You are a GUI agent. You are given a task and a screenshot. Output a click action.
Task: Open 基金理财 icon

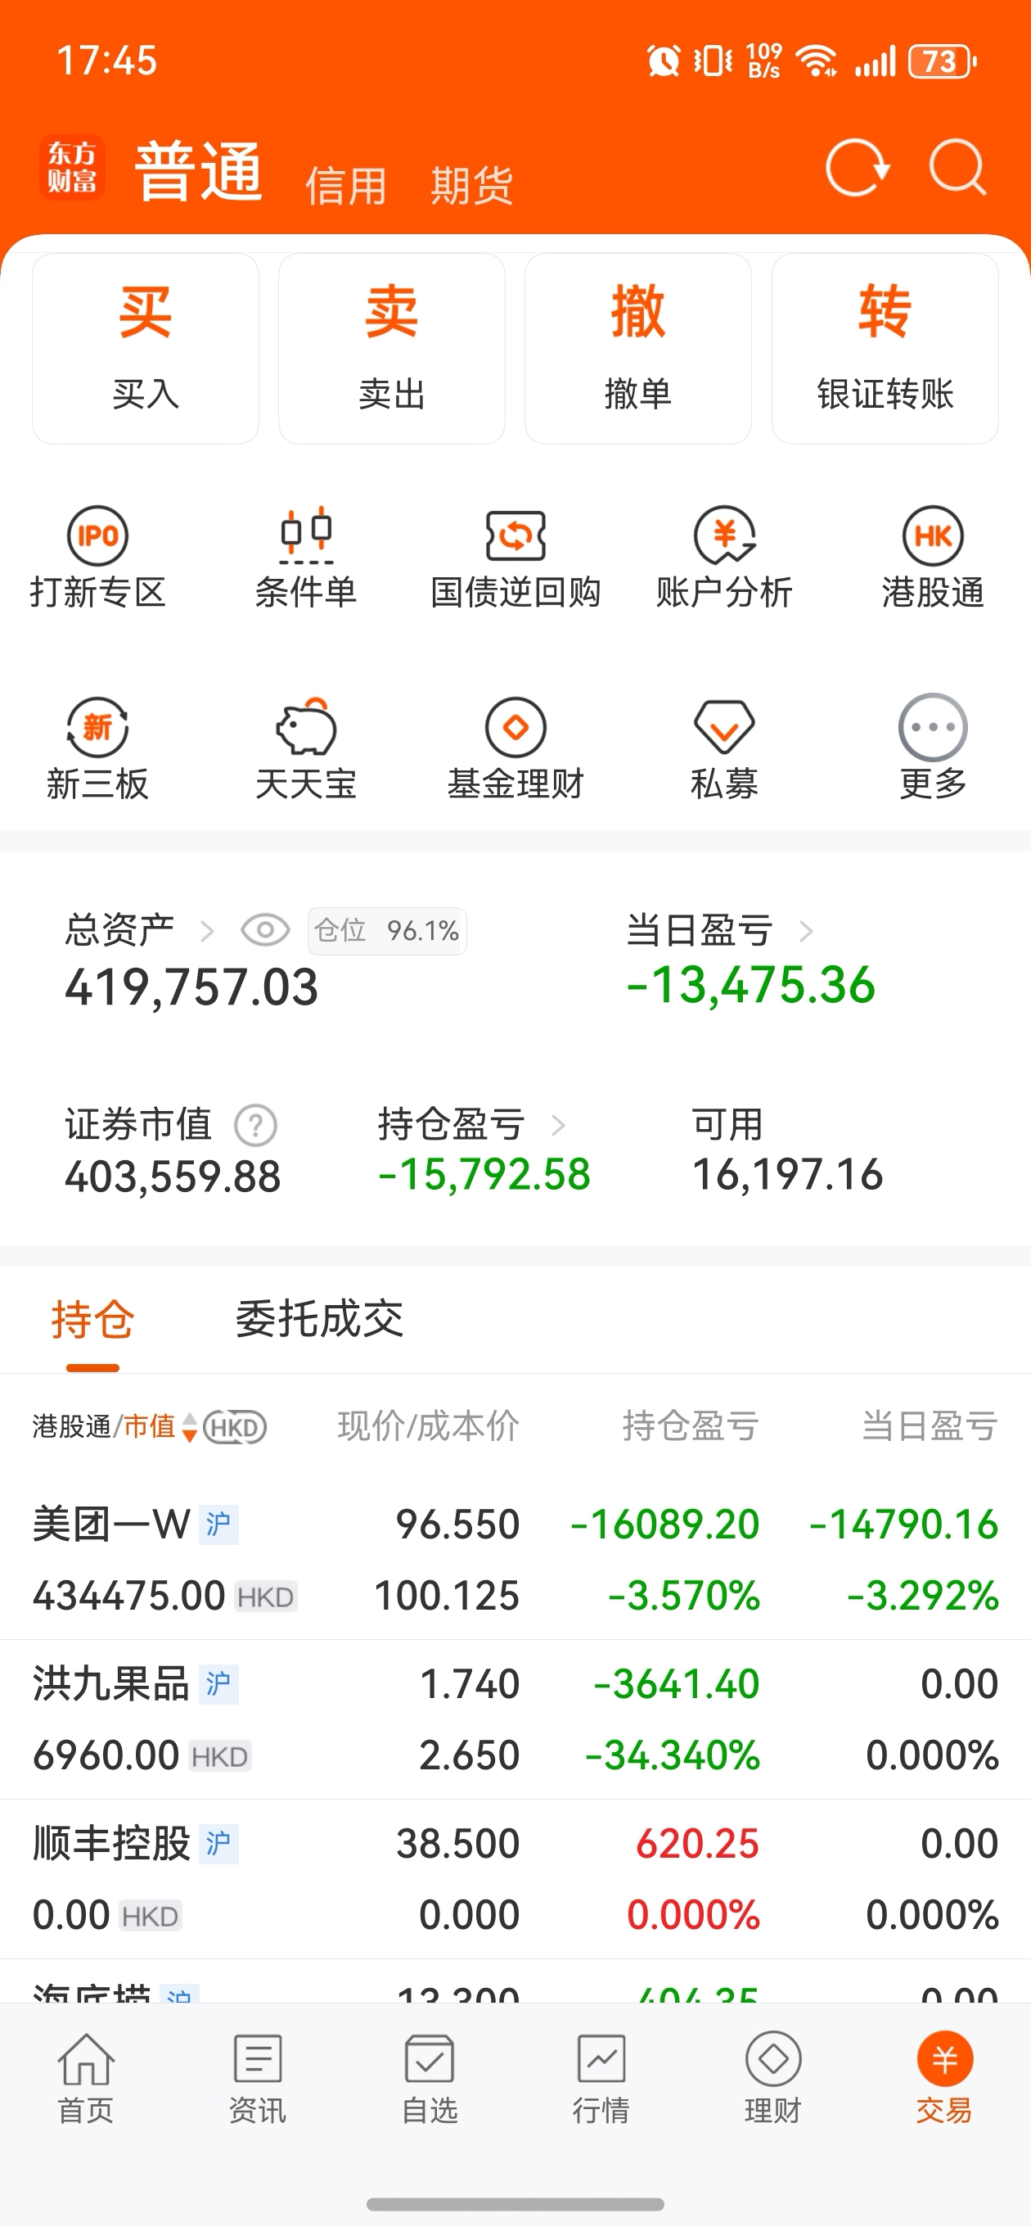516,727
